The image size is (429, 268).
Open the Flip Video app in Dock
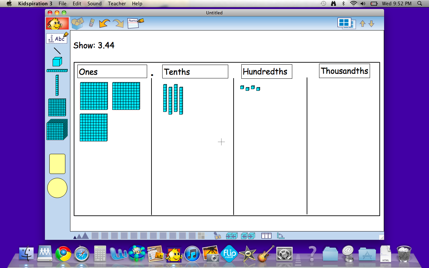click(229, 254)
